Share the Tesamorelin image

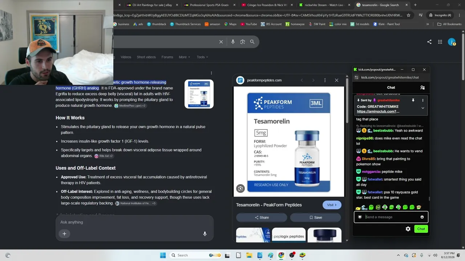tap(262, 217)
